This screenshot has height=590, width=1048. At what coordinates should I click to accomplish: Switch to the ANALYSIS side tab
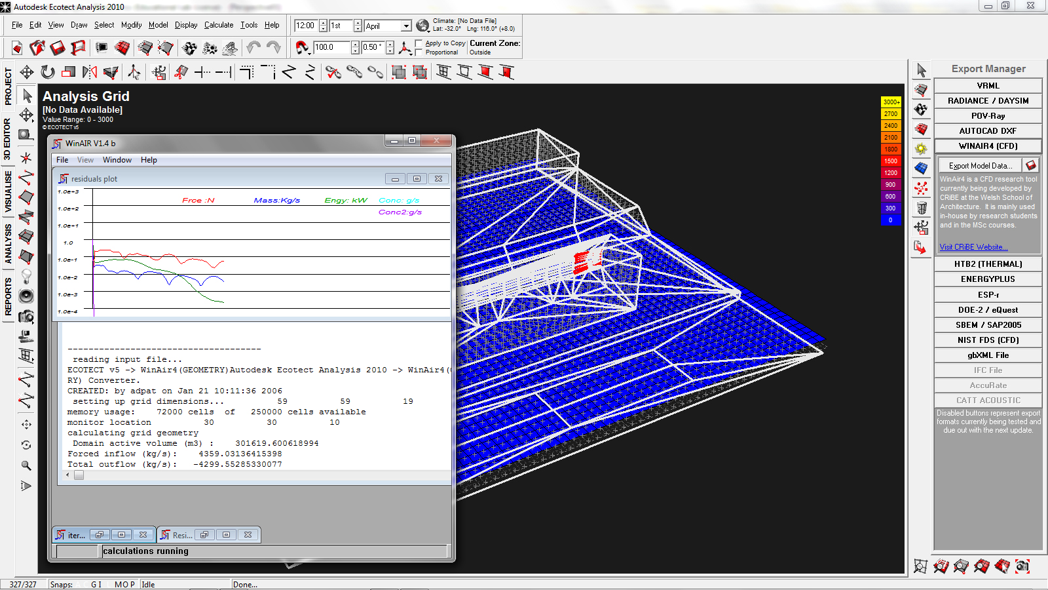[8, 244]
